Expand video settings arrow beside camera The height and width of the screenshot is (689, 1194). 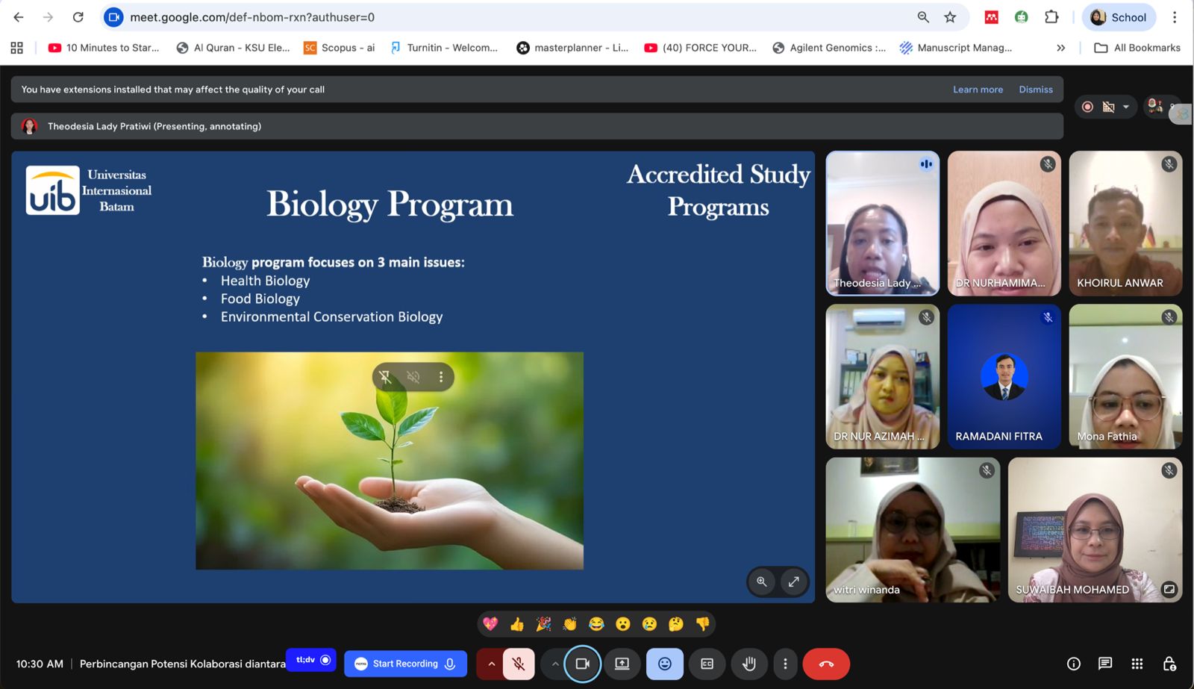point(554,664)
